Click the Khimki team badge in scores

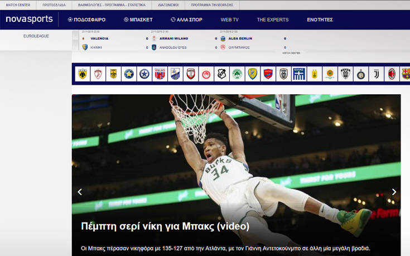[x=85, y=47]
